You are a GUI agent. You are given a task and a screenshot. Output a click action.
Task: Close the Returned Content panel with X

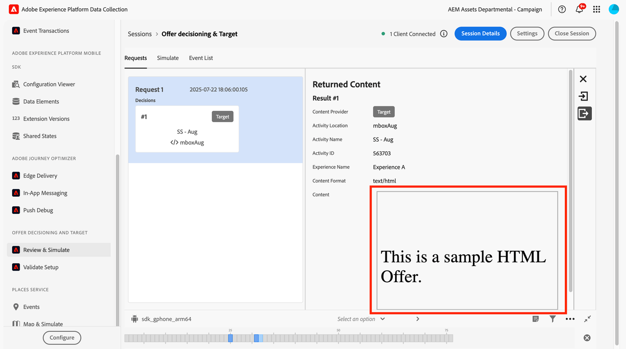click(x=583, y=79)
